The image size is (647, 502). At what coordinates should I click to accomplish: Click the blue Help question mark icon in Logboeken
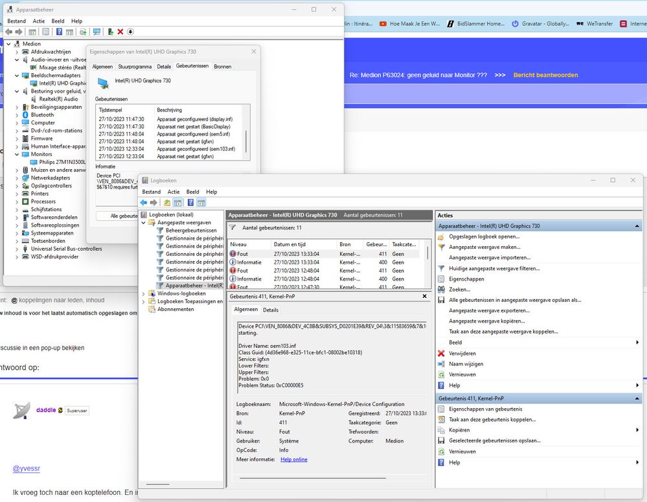click(190, 203)
